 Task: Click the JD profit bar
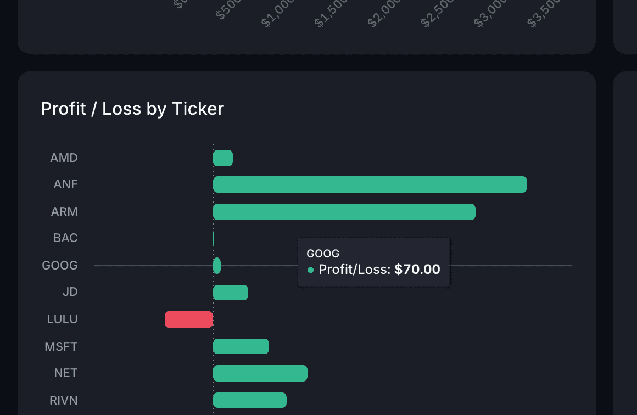[231, 293]
